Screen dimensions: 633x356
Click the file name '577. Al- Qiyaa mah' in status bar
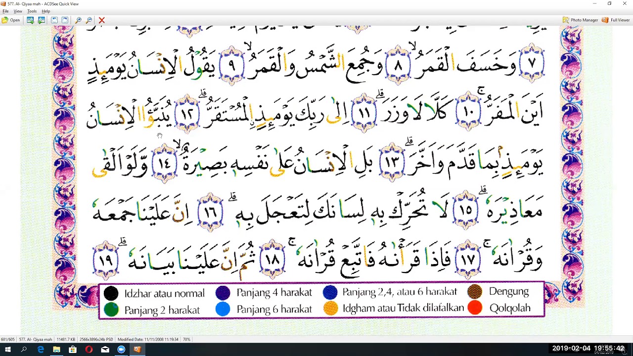click(35, 340)
